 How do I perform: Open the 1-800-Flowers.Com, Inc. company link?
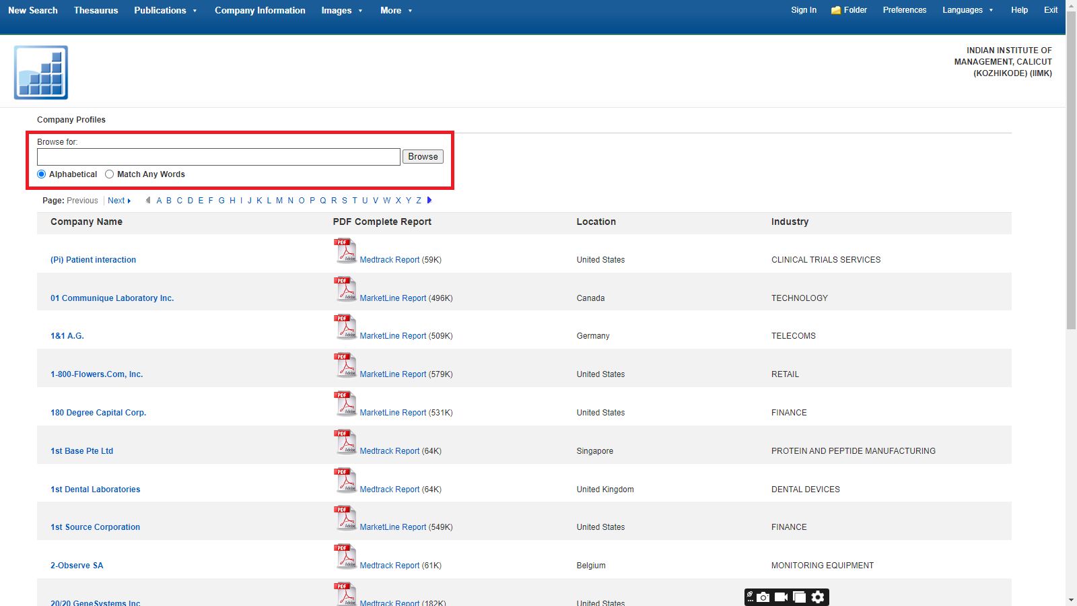tap(96, 374)
